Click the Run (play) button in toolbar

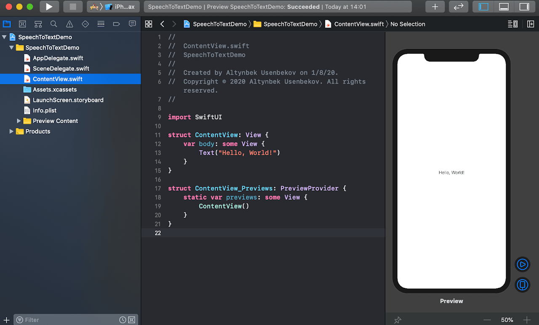point(49,7)
